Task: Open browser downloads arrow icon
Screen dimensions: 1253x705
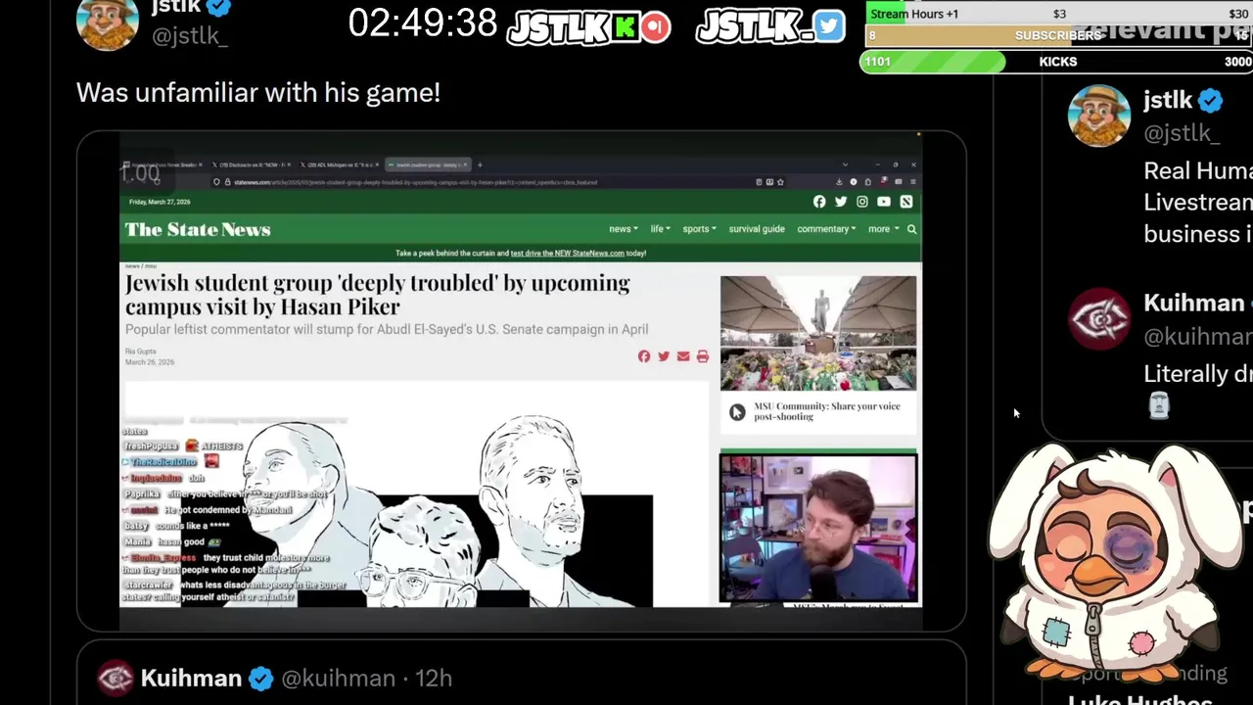Action: click(x=839, y=182)
